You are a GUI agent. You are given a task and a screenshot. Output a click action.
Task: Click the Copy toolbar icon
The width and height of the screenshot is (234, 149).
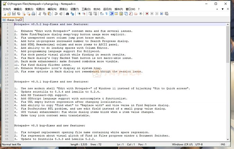45,14
